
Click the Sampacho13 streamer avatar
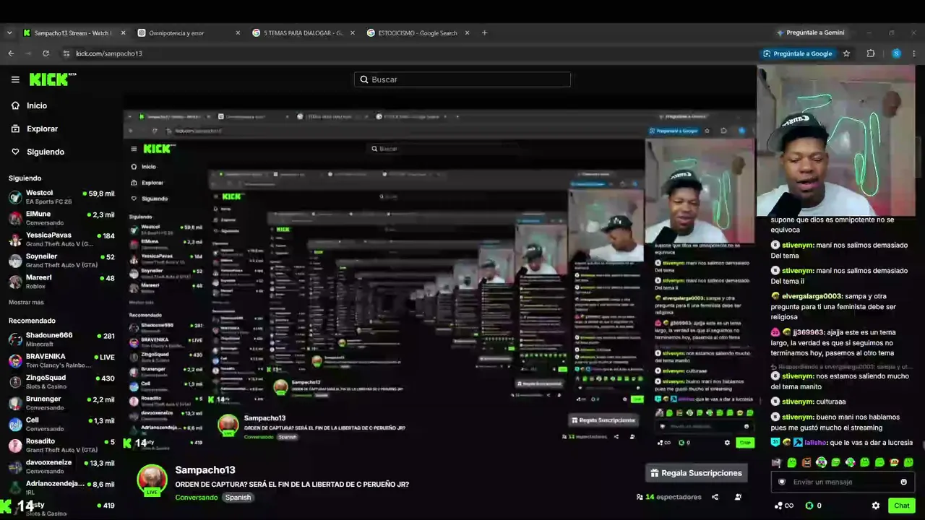point(152,480)
